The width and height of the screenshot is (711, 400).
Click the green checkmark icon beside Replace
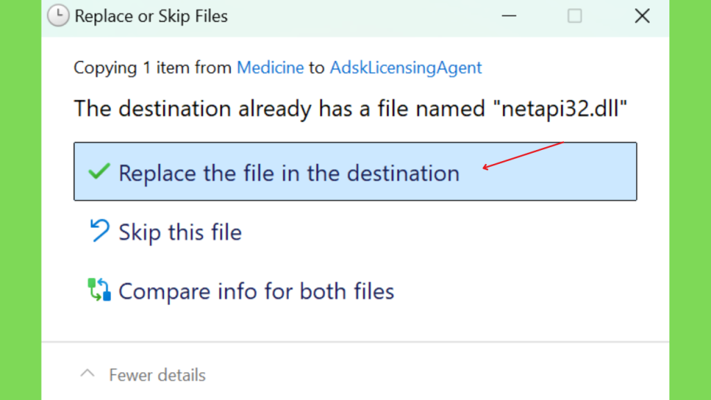tap(99, 172)
